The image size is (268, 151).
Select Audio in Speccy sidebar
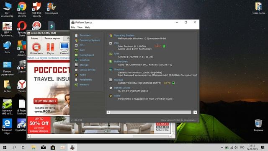point(82,75)
